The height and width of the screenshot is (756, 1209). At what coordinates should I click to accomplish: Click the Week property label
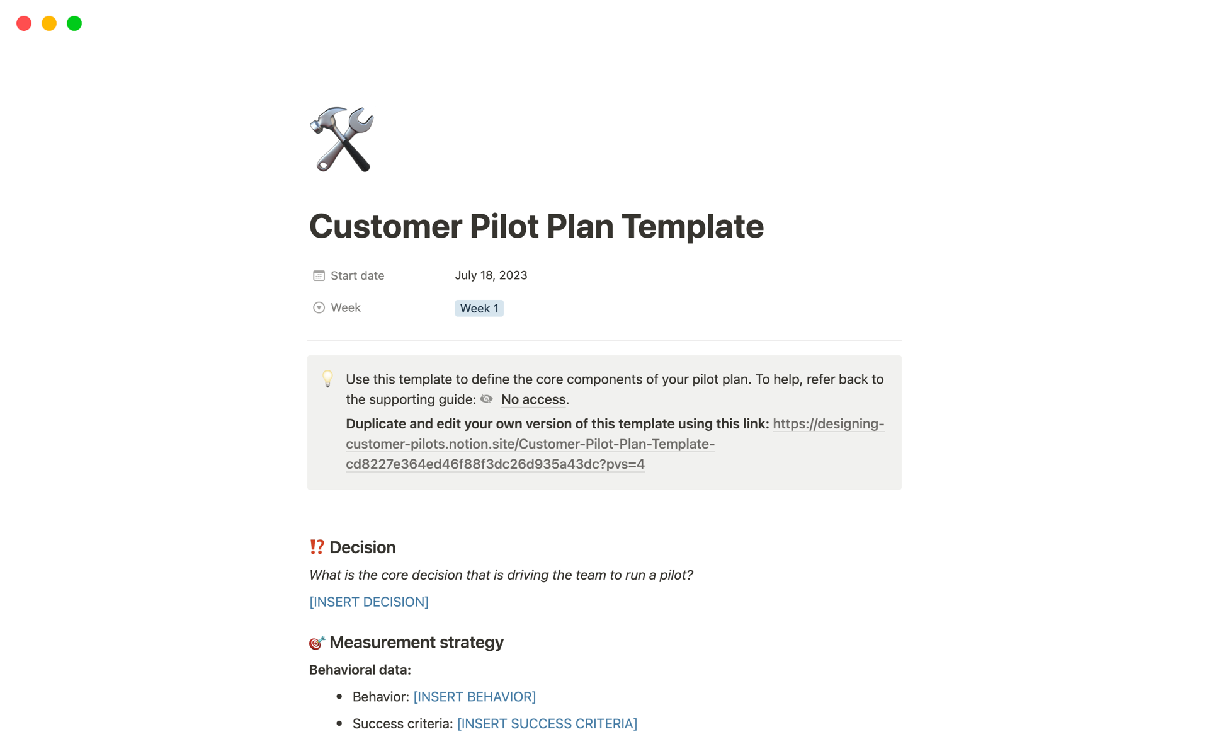coord(345,307)
